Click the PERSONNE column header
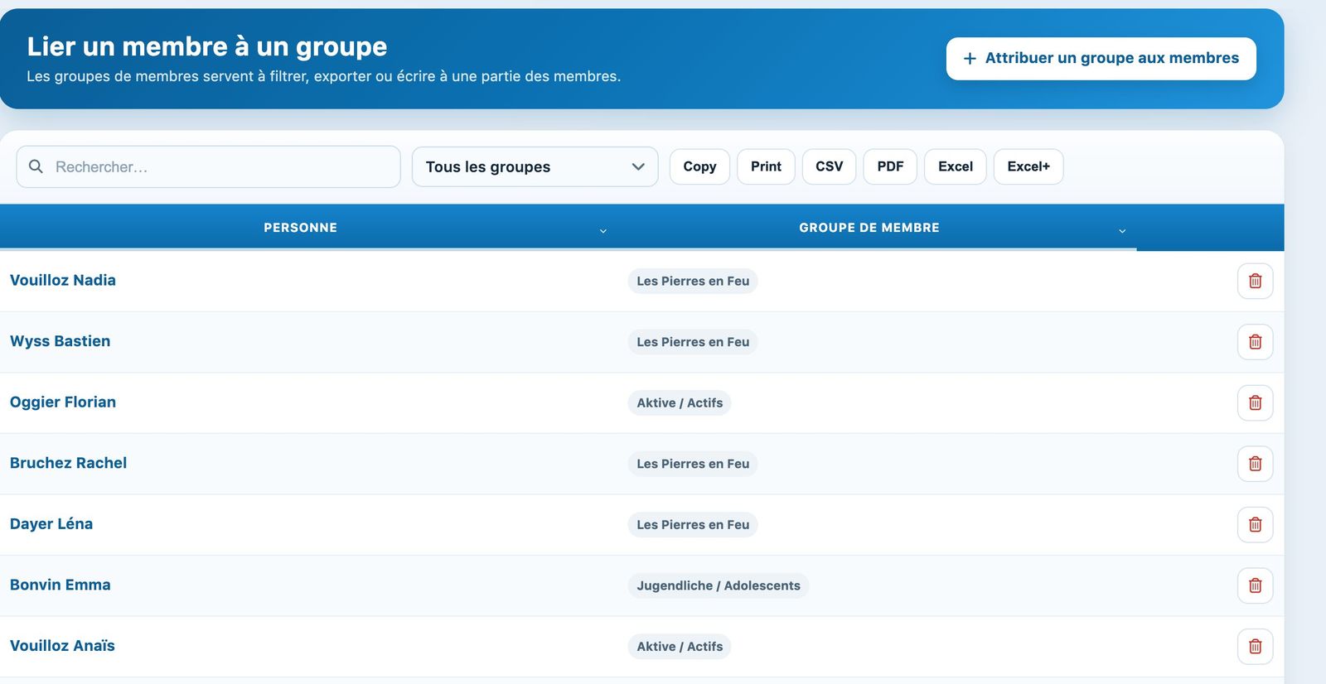 point(300,228)
